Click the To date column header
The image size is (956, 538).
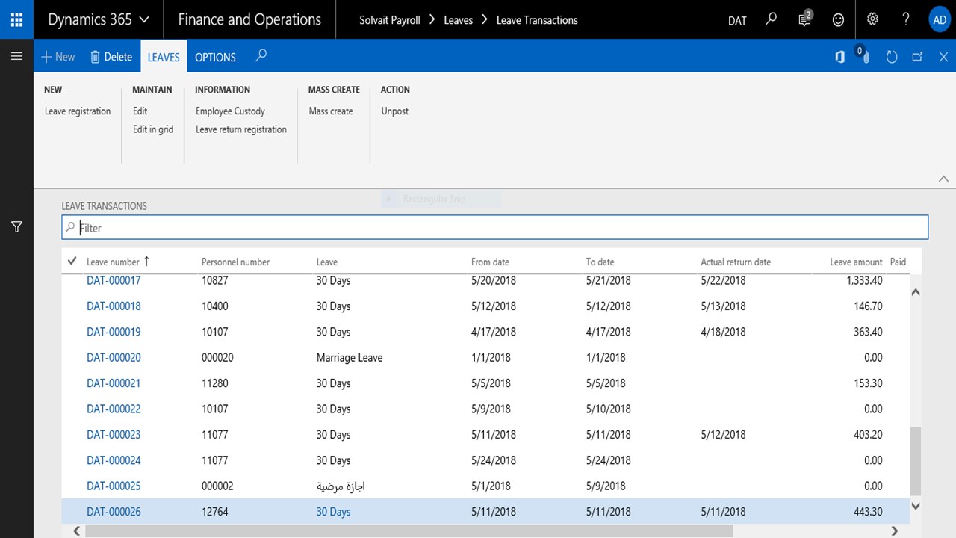(600, 262)
